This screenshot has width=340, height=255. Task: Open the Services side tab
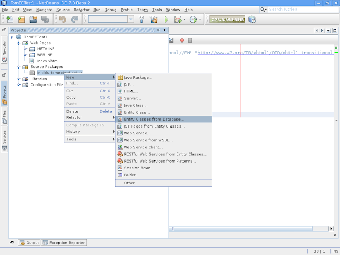4,140
